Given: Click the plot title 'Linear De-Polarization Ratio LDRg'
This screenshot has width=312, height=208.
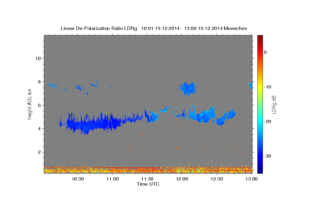Looking at the screenshot, I should 99,28.
